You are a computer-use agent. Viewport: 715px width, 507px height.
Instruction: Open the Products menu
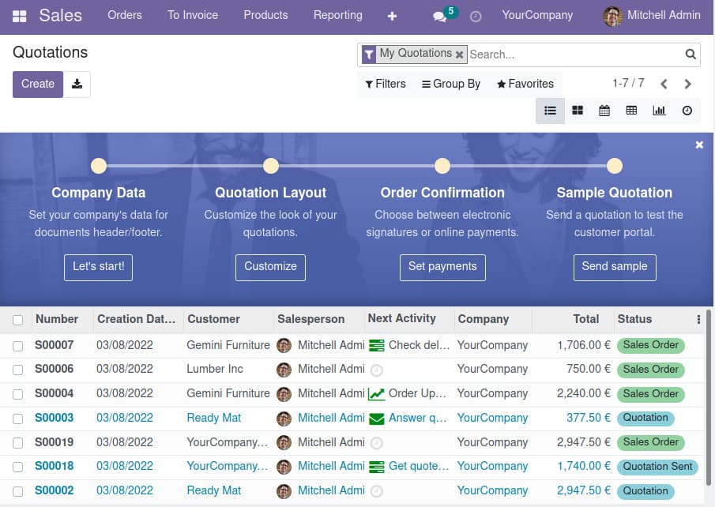coord(265,15)
